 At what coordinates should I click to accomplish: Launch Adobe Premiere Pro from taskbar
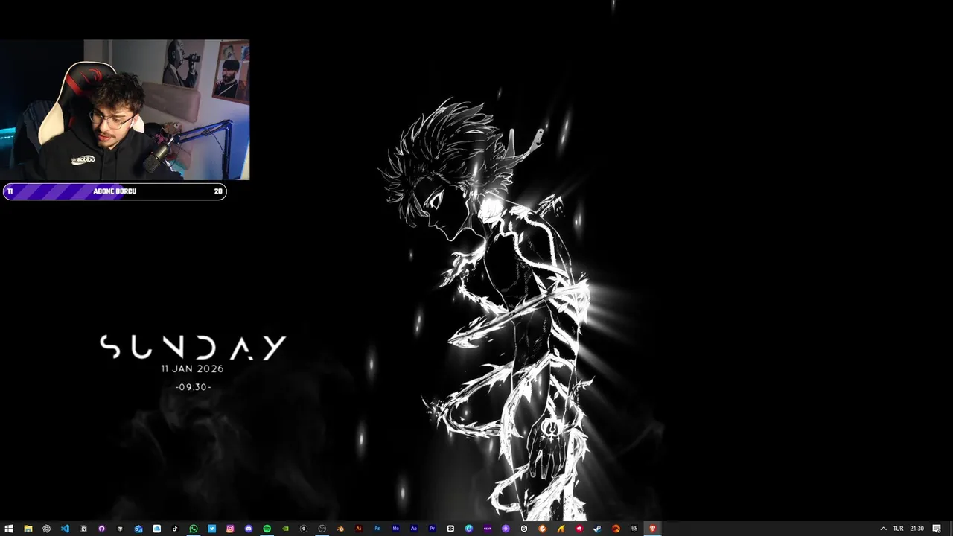(432, 529)
